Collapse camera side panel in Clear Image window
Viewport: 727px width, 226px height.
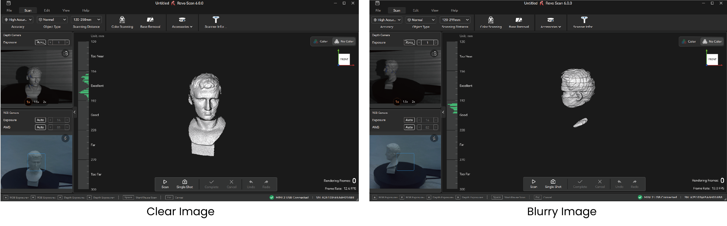(x=75, y=112)
